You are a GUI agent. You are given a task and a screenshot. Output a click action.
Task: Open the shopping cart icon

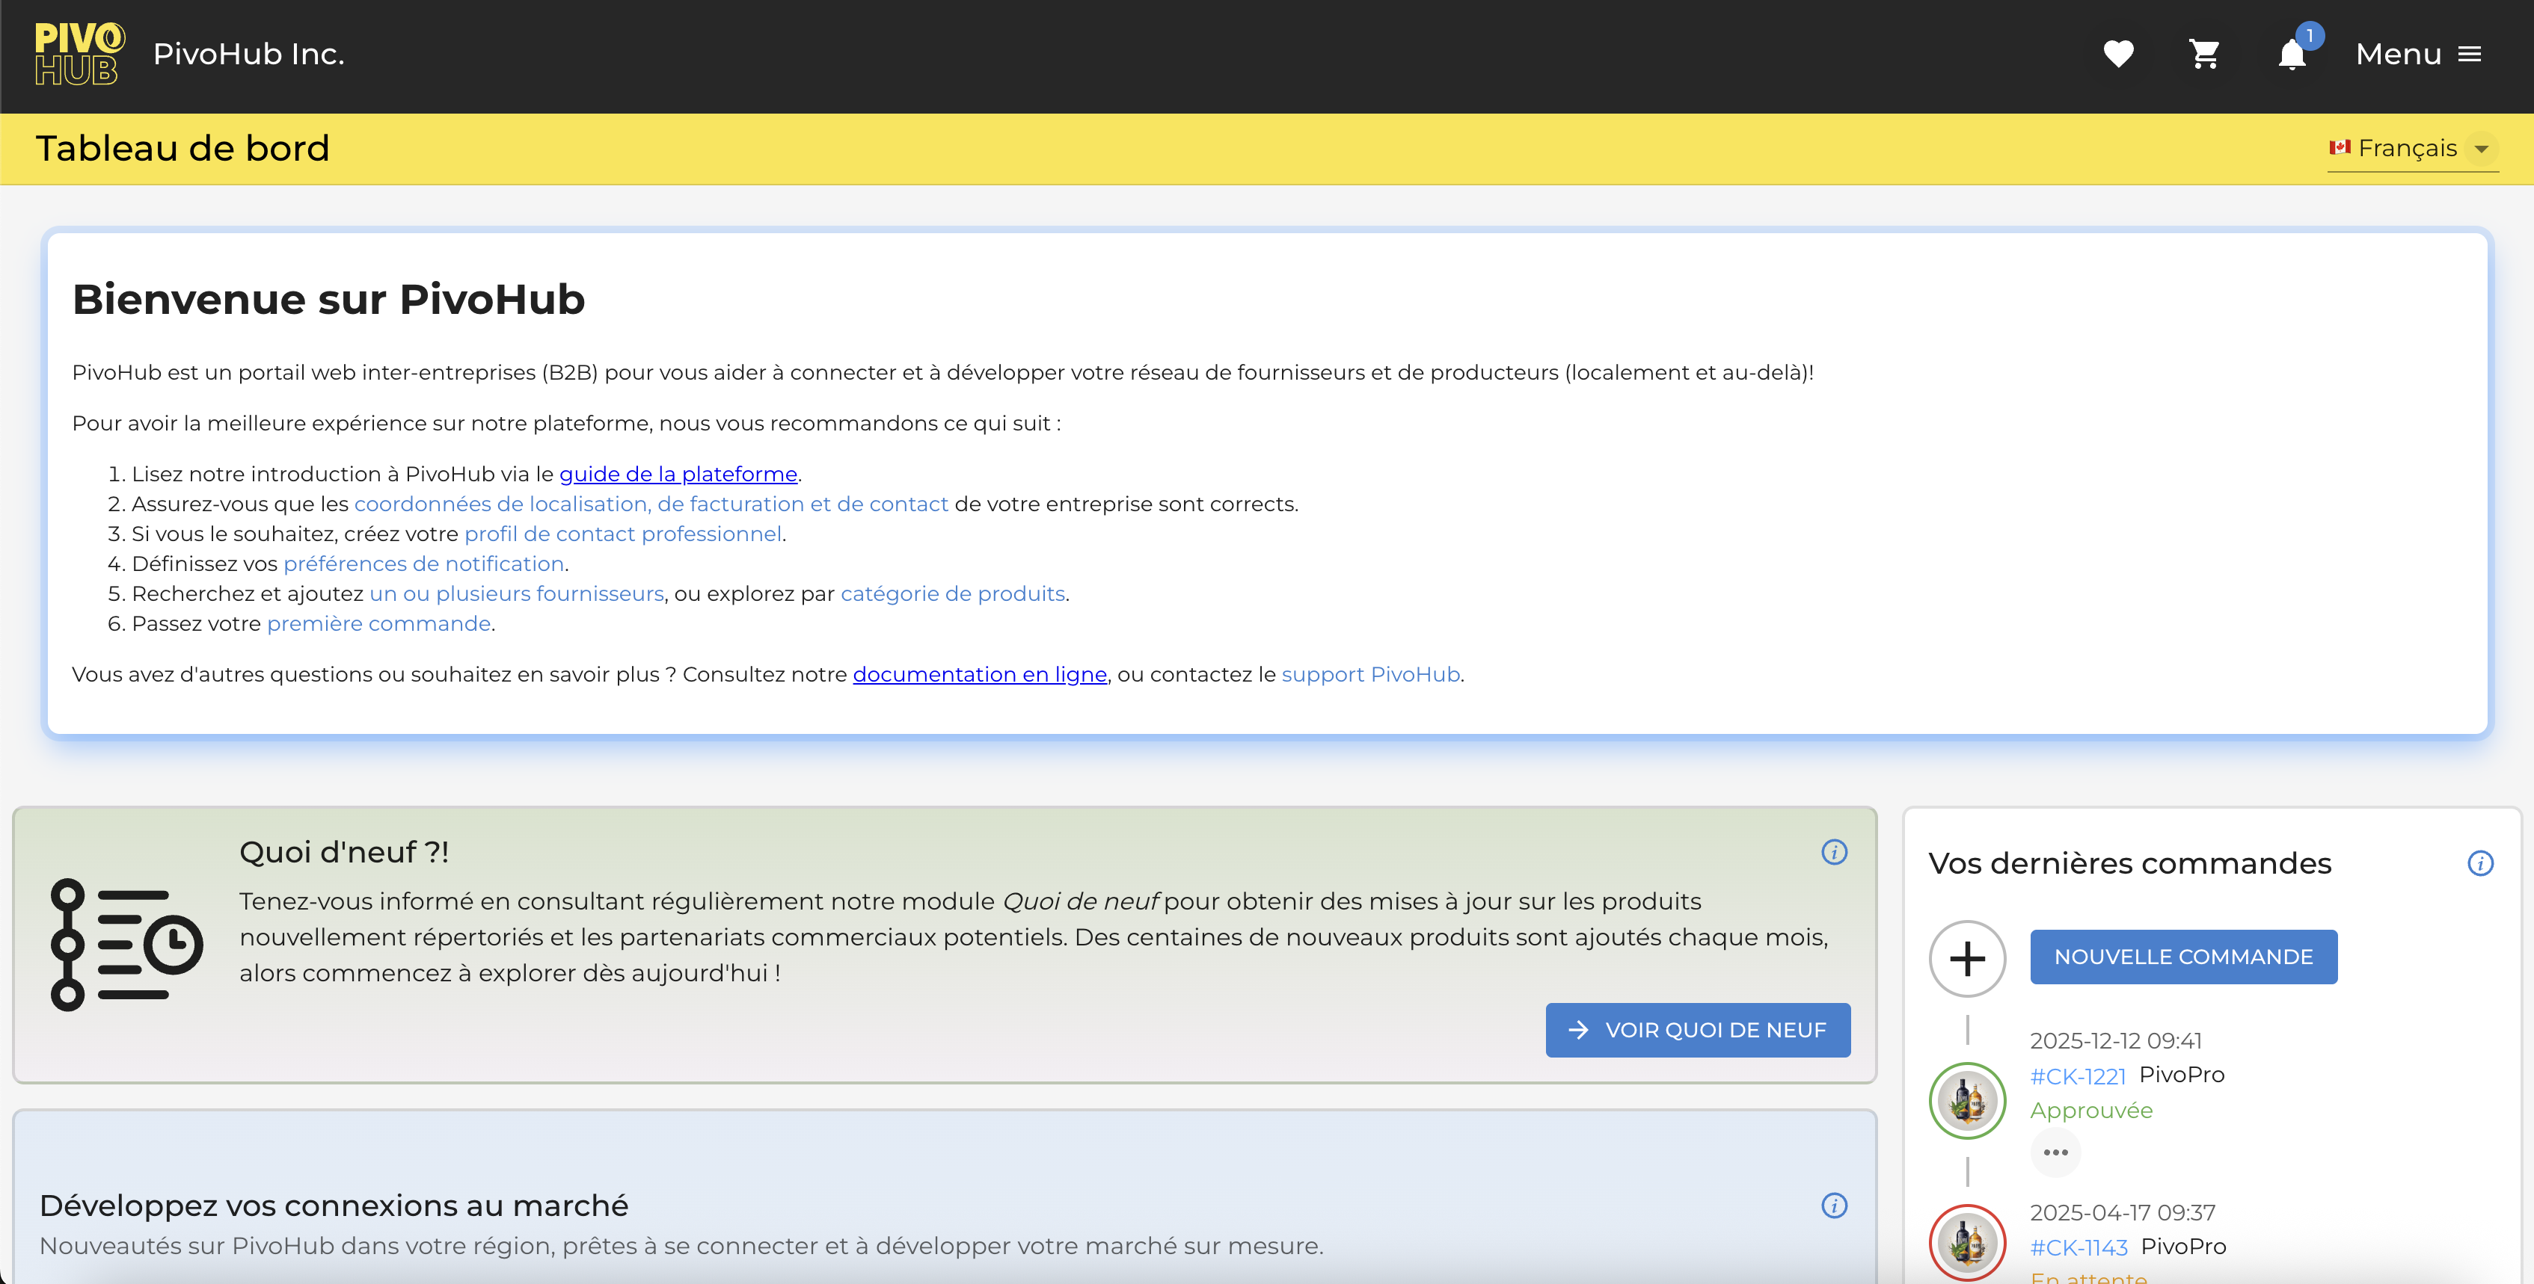coord(2204,54)
